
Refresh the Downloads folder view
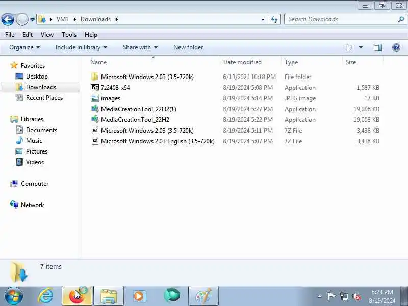[x=274, y=20]
